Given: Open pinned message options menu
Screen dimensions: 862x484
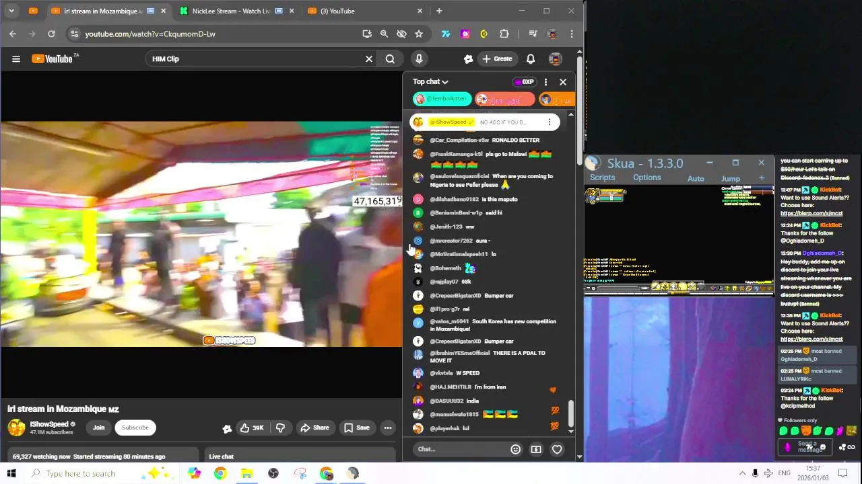Looking at the screenshot, I should click(x=550, y=122).
